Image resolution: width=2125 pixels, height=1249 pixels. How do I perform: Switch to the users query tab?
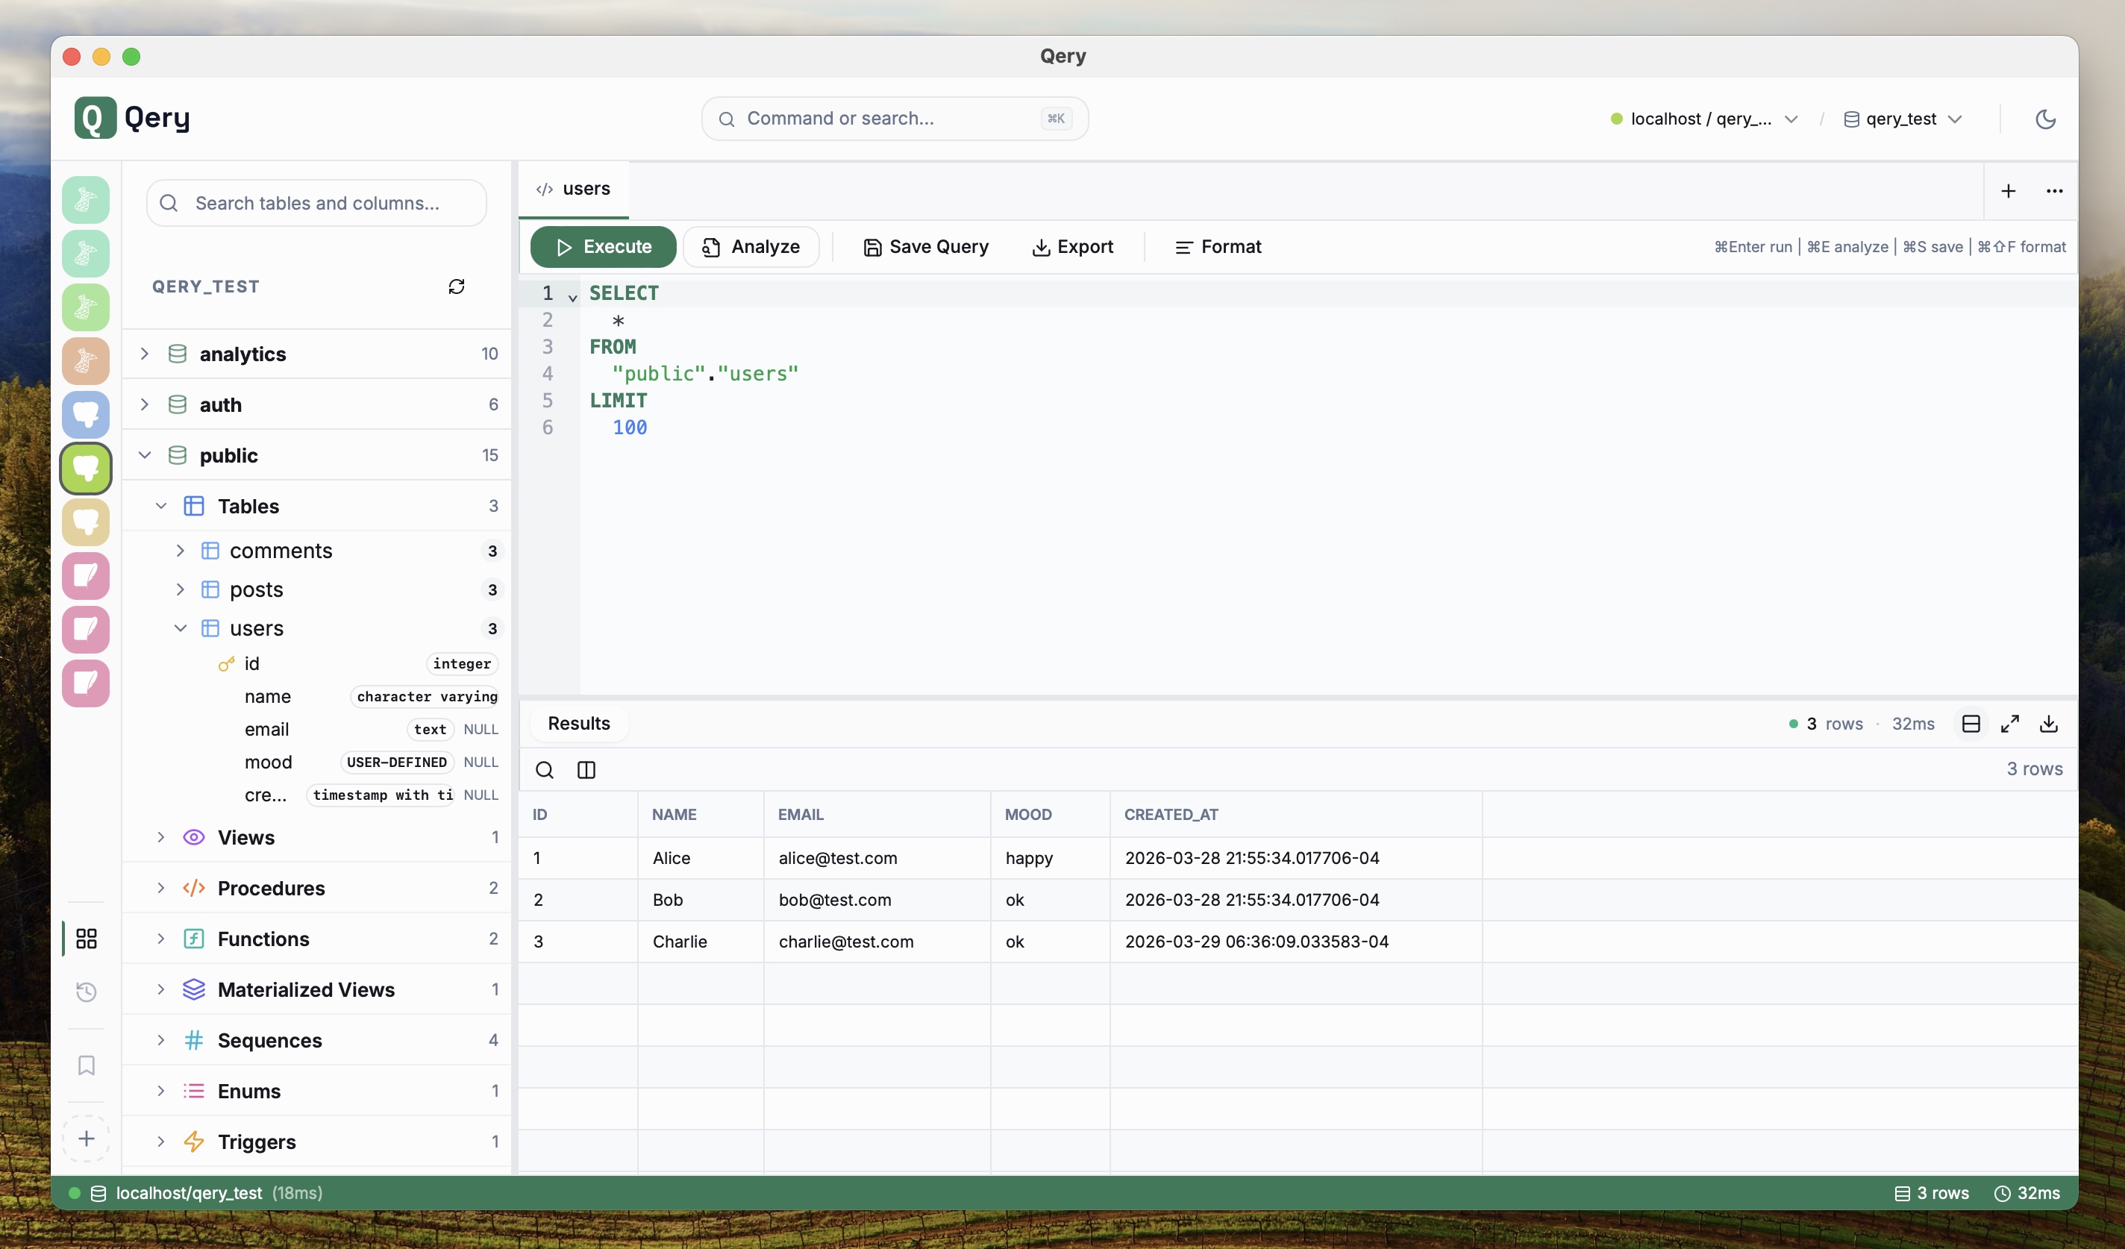click(572, 188)
